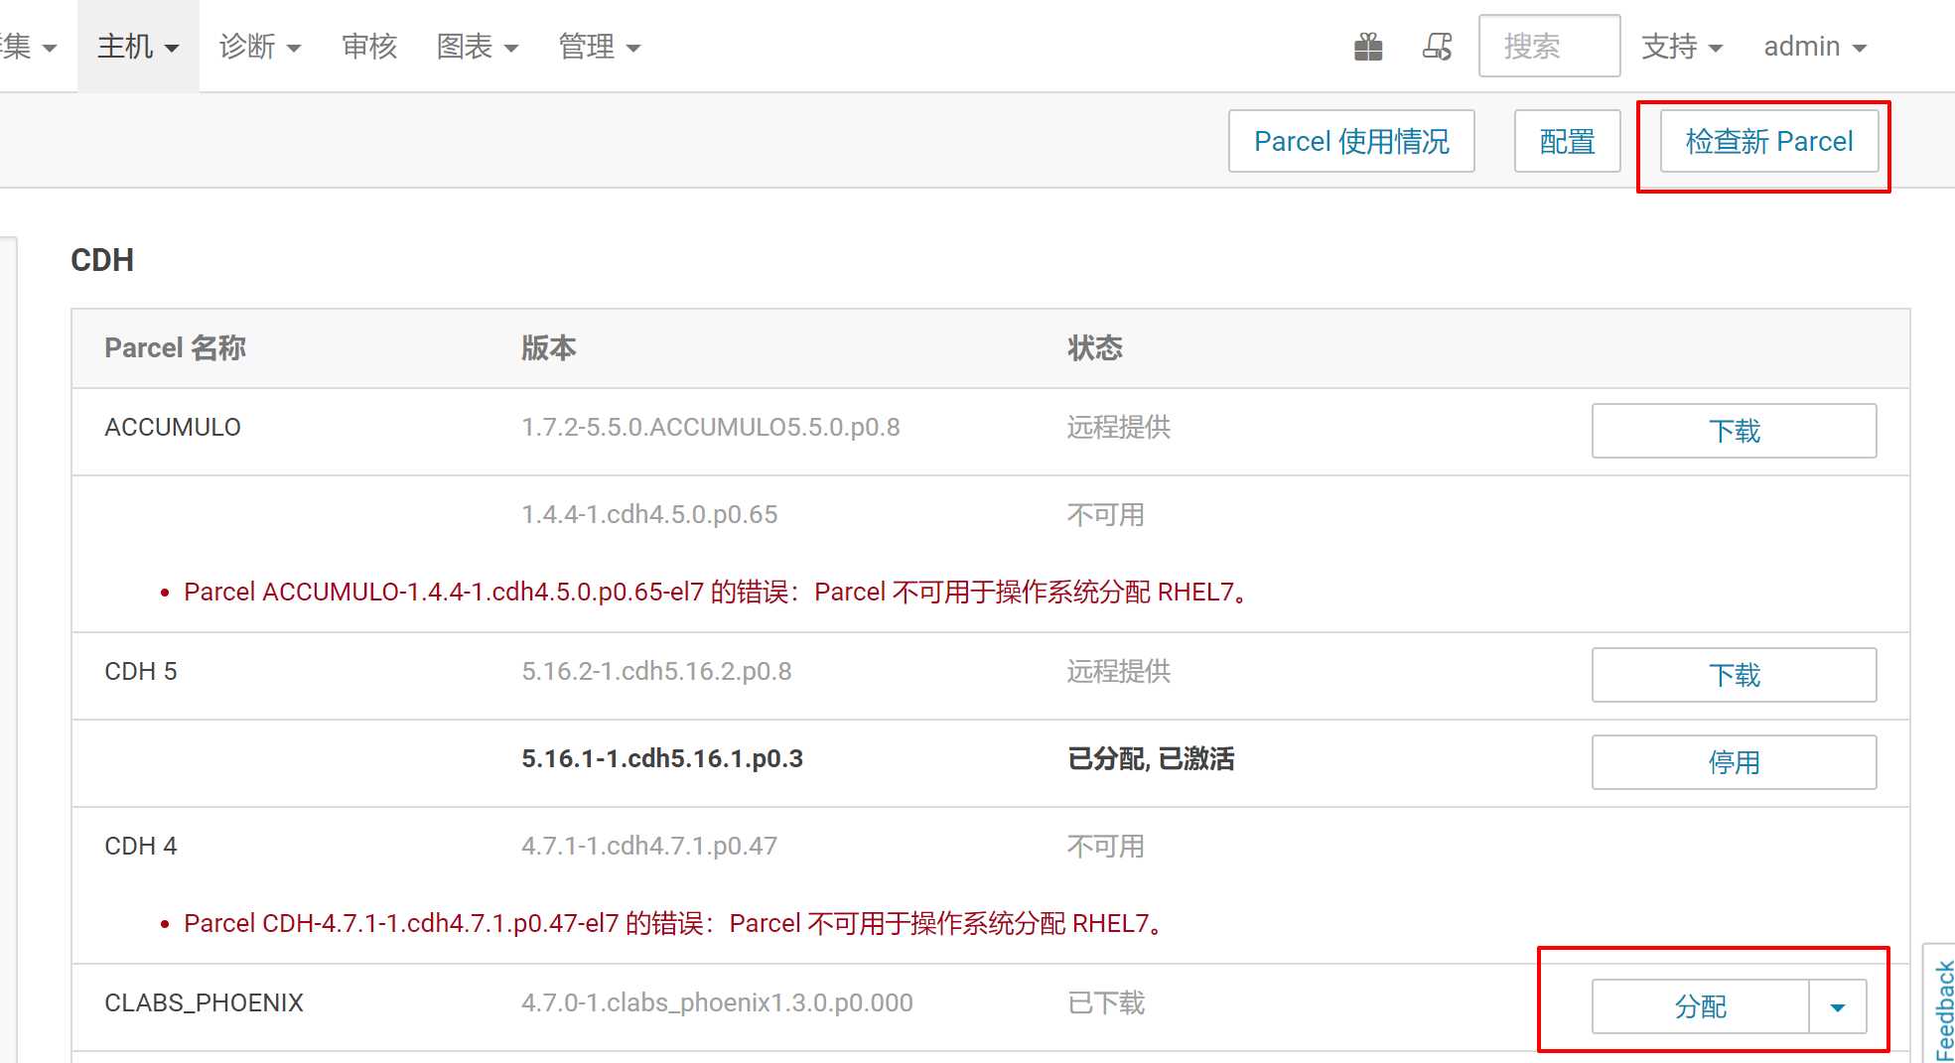1955x1063 pixels.
Task: Click 停用 for CDH 5.16.1
Action: pyautogui.click(x=1734, y=762)
